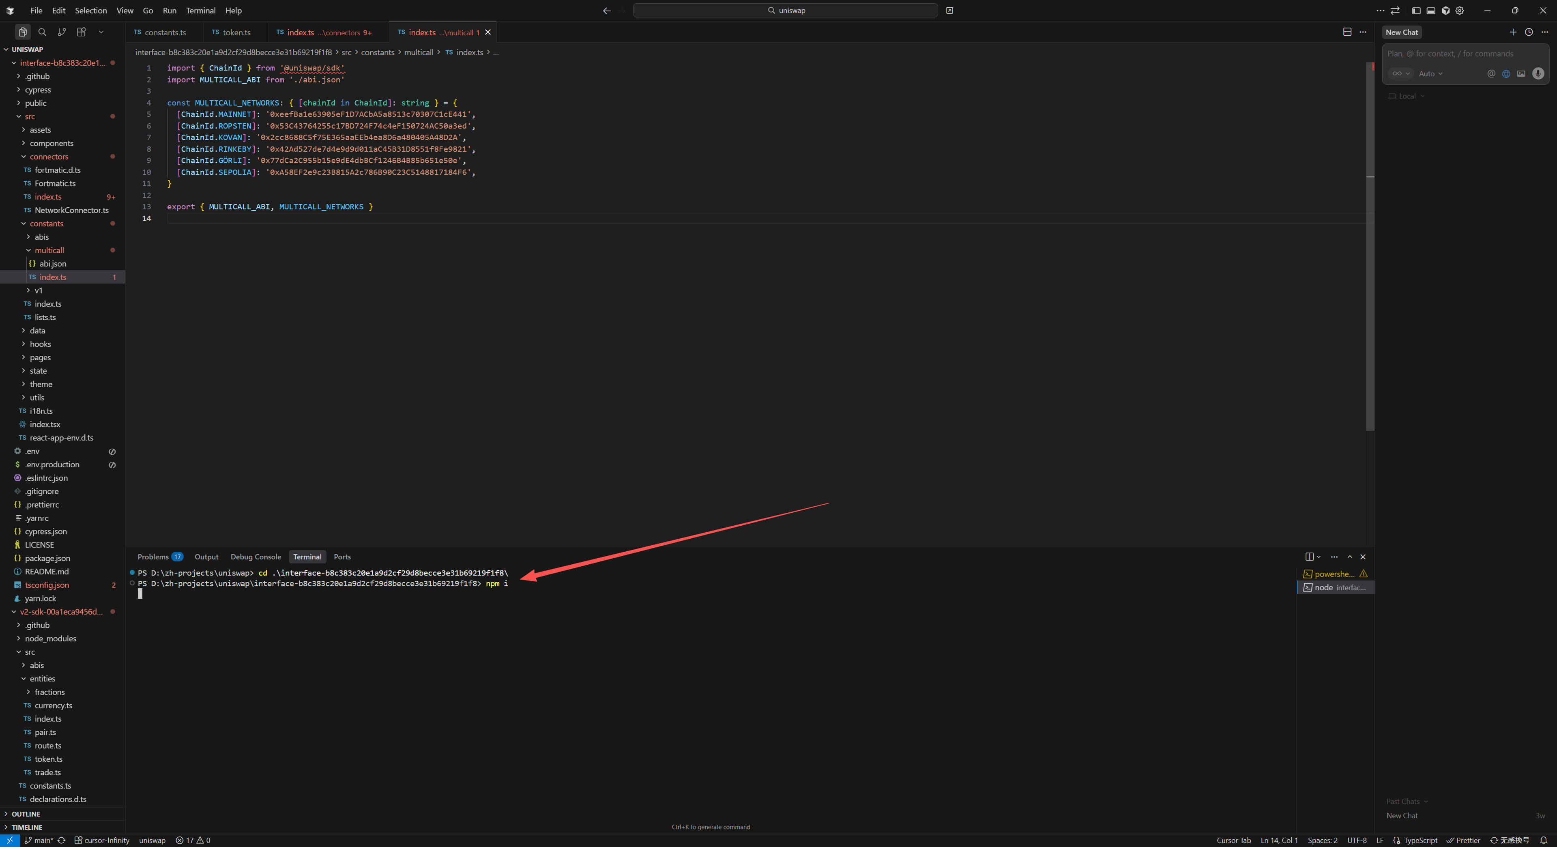
Task: Attach an image using the image icon
Action: click(x=1521, y=74)
